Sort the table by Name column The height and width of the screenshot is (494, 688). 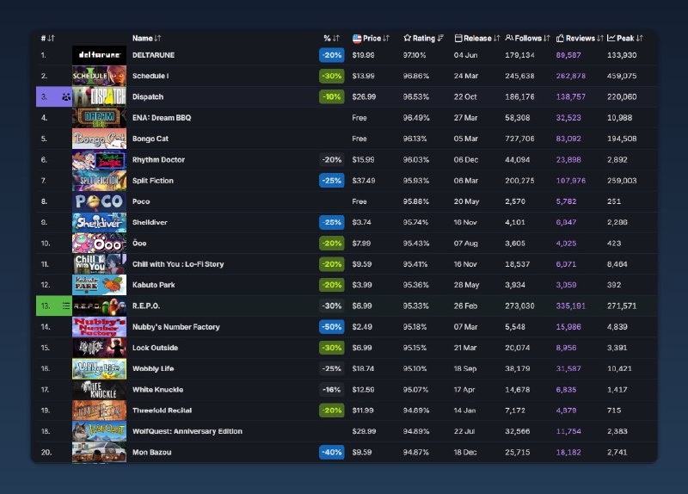click(146, 38)
